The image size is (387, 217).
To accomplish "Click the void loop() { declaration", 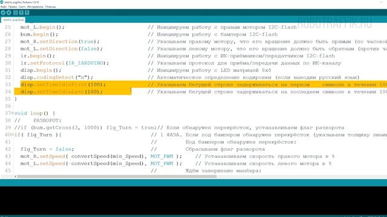I will point(34,113).
